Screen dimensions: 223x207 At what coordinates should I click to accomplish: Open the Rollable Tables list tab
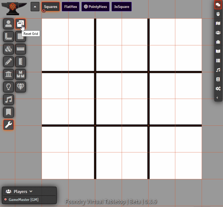pyautogui.click(x=218, y=61)
